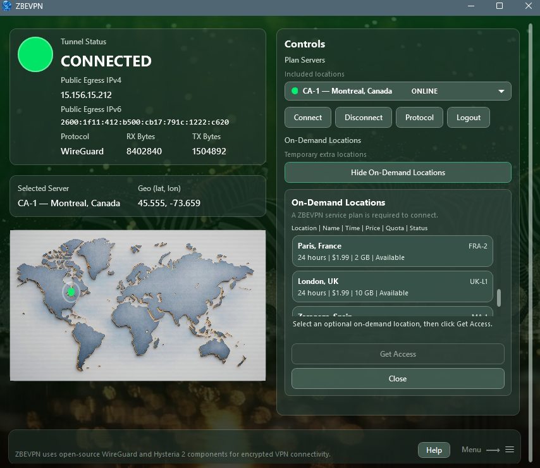Image resolution: width=540 pixels, height=468 pixels.
Task: Click '24 hours | $1.99 | 2 GB | Available'
Action: tap(351, 257)
